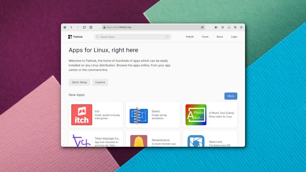Click the magnifier icon in Search Apps
Image resolution: width=306 pixels, height=172 pixels.
[x=98, y=37]
